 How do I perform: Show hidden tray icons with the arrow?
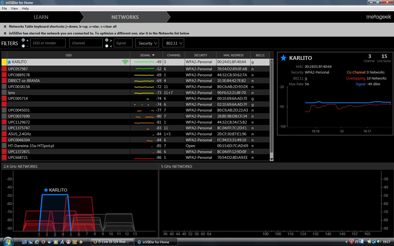pyautogui.click(x=346, y=242)
